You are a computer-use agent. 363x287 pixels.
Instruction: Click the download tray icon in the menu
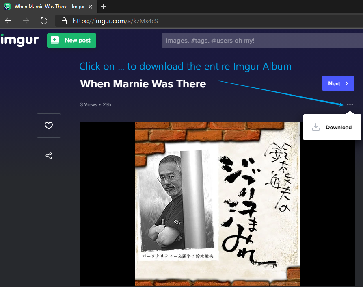(x=316, y=127)
